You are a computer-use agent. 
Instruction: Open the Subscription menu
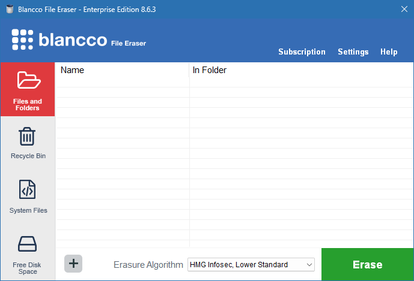(x=302, y=52)
